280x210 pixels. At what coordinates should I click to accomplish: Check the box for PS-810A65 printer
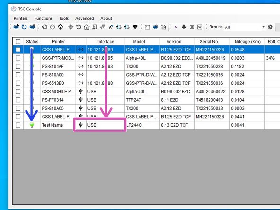pyautogui.click(x=18, y=108)
